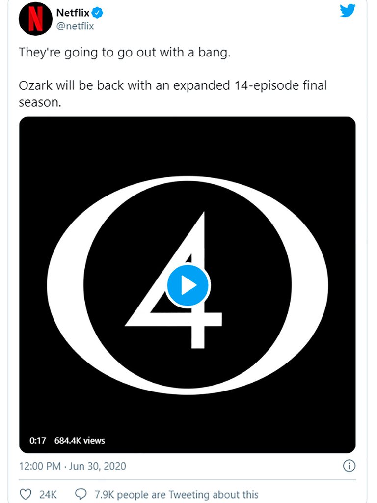The image size is (377, 503).
Task: Click the "Jun 30, 2020" date text
Action: point(97,466)
